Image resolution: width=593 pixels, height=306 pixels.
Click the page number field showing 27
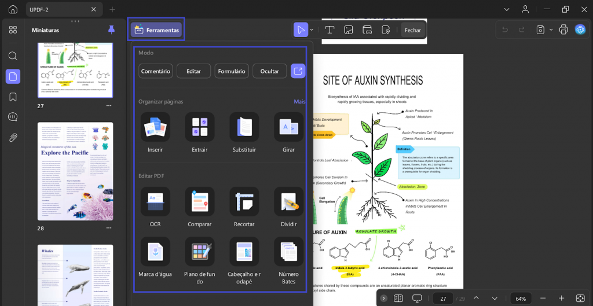(443, 298)
